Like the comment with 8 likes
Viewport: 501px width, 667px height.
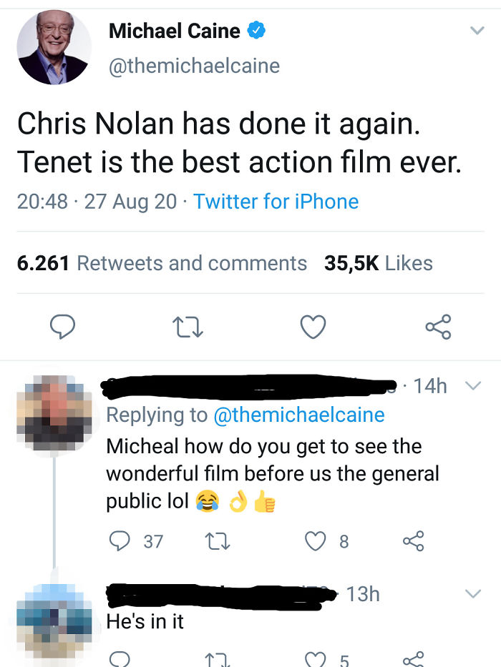[315, 541]
